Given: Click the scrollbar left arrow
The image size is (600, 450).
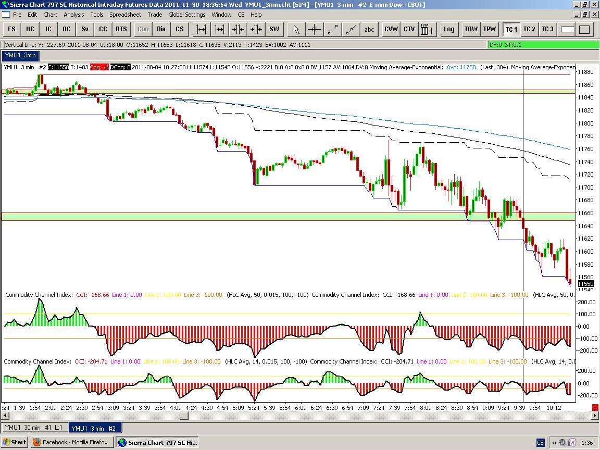Looking at the screenshot, I should pos(5,415).
